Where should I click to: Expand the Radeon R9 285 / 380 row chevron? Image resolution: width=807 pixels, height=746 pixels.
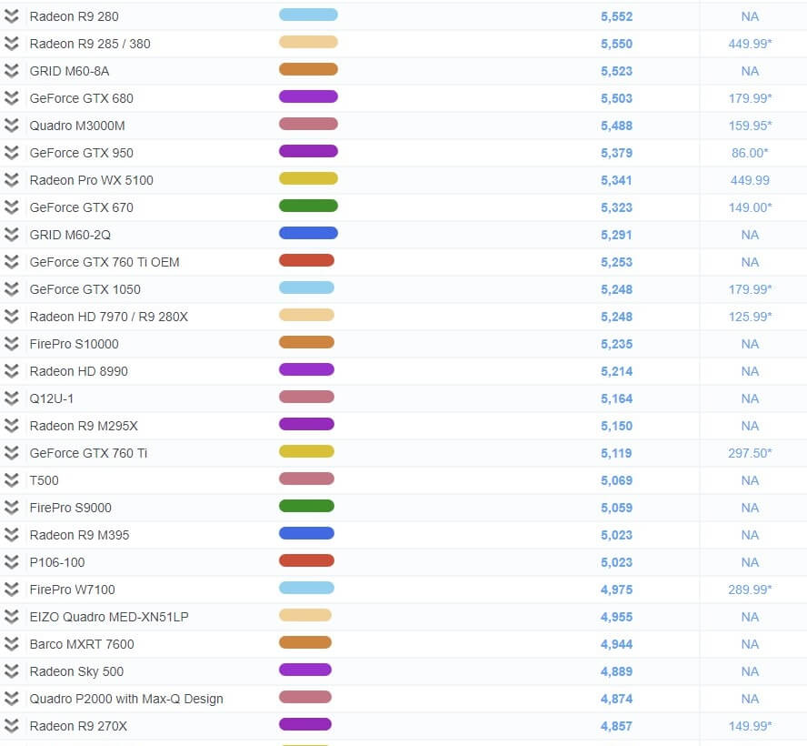(11, 44)
